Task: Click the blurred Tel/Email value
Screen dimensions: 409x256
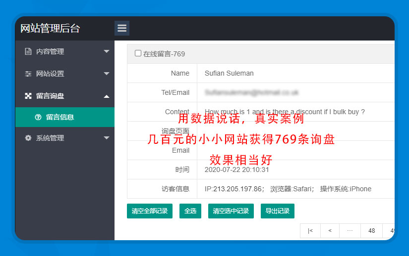Action: (x=251, y=92)
